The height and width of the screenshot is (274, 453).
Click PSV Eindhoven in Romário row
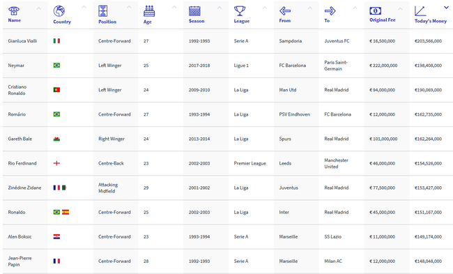[294, 114]
